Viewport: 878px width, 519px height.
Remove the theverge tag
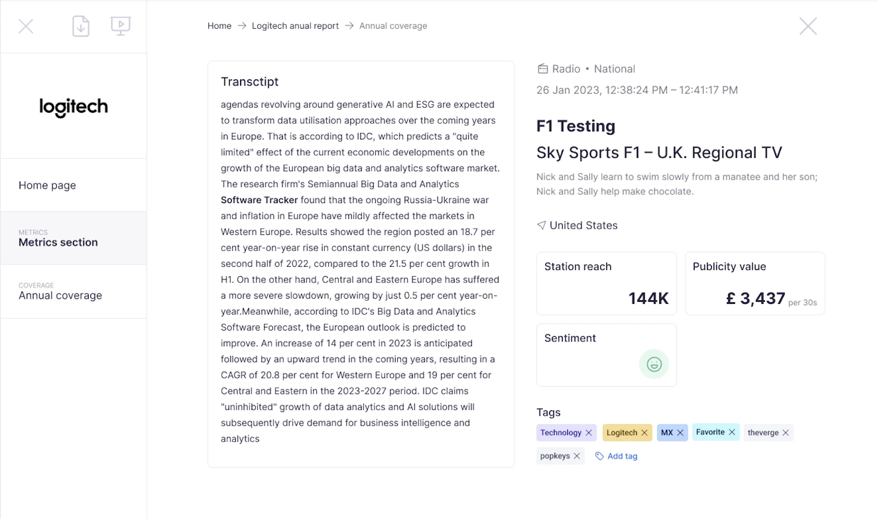point(786,433)
